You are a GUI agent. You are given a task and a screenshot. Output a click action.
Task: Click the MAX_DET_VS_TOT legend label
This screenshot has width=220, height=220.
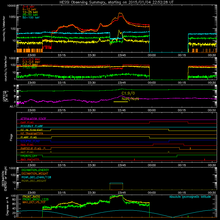[34, 202]
